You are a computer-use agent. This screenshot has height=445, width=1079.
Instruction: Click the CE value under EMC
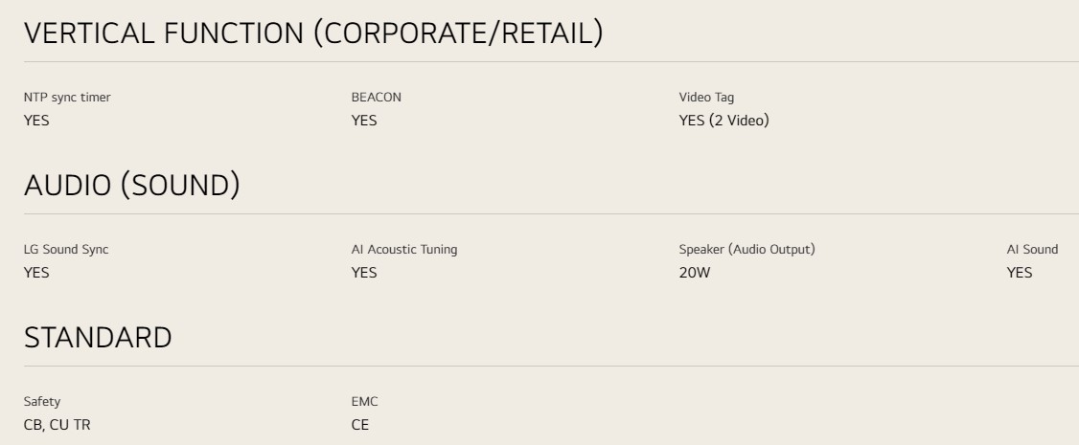click(360, 425)
